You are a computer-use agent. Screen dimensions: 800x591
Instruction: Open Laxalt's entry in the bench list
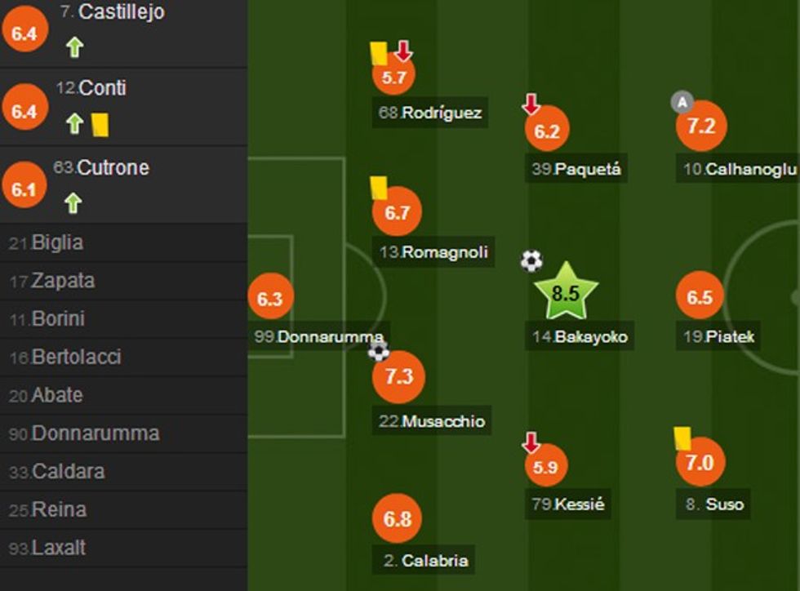point(59,548)
